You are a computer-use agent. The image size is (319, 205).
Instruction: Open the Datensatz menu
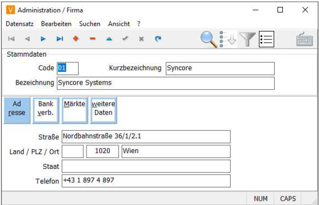point(20,23)
